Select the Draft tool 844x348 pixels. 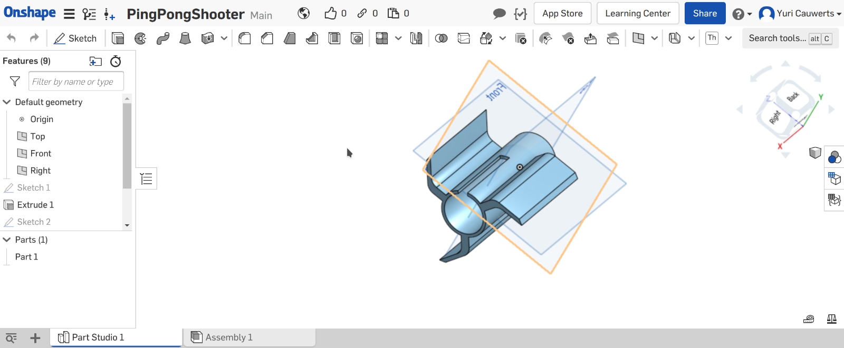coord(290,38)
